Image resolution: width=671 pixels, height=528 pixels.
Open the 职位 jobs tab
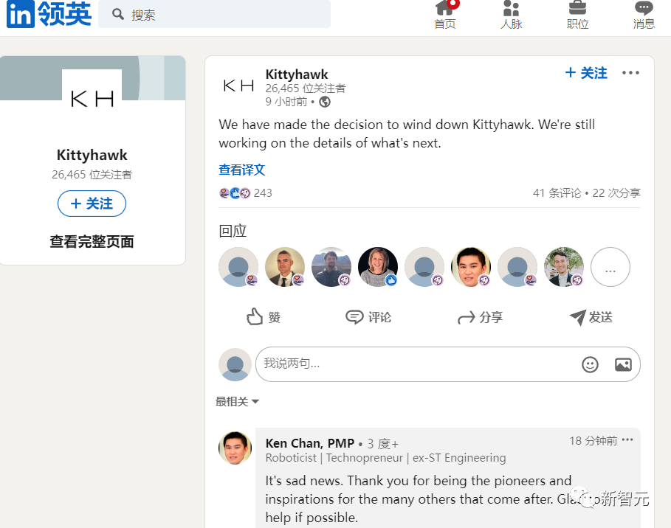pos(578,15)
